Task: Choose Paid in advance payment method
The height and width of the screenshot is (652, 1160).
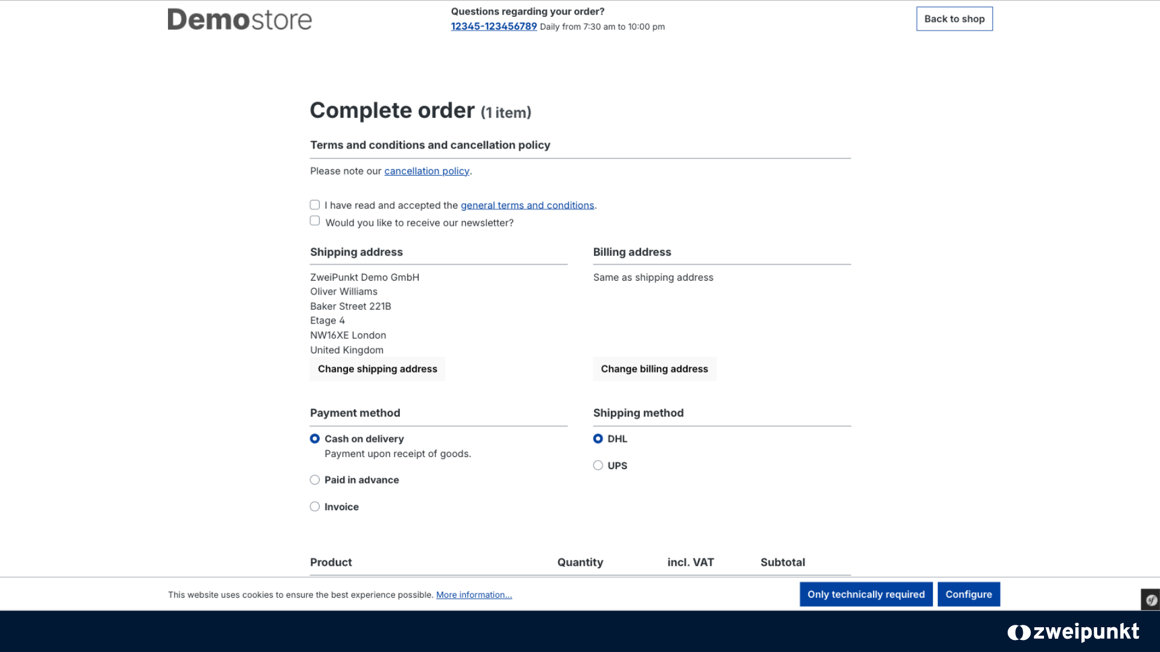Action: click(315, 480)
